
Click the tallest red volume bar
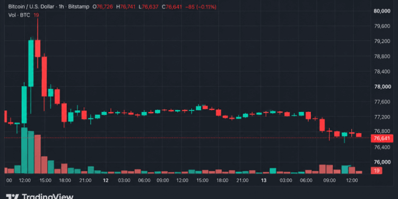tap(38, 154)
